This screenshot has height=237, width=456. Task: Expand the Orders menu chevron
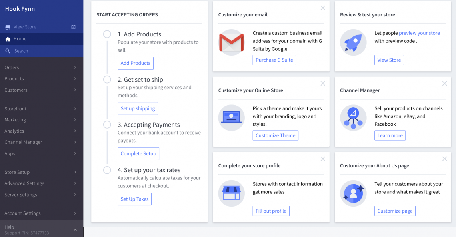[75, 68]
